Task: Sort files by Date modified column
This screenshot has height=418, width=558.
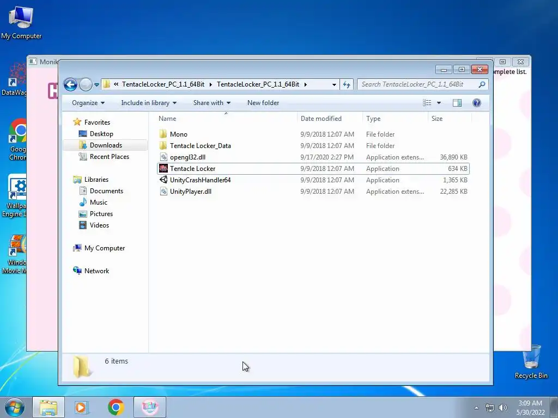Action: [330, 118]
